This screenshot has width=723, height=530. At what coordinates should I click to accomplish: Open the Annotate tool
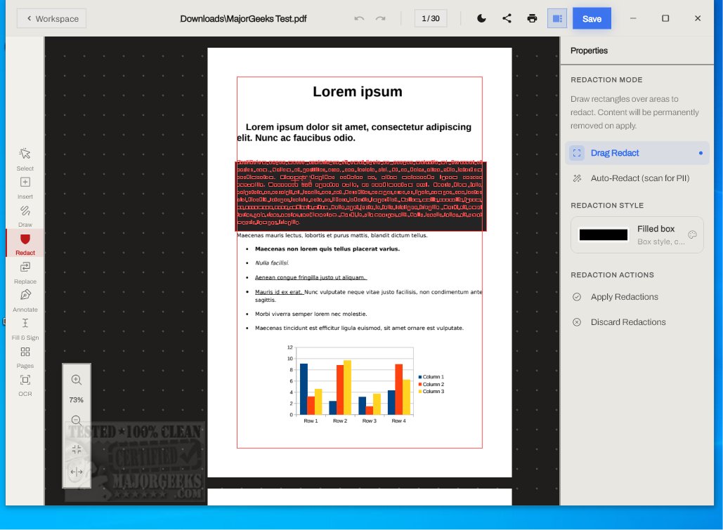tap(25, 300)
